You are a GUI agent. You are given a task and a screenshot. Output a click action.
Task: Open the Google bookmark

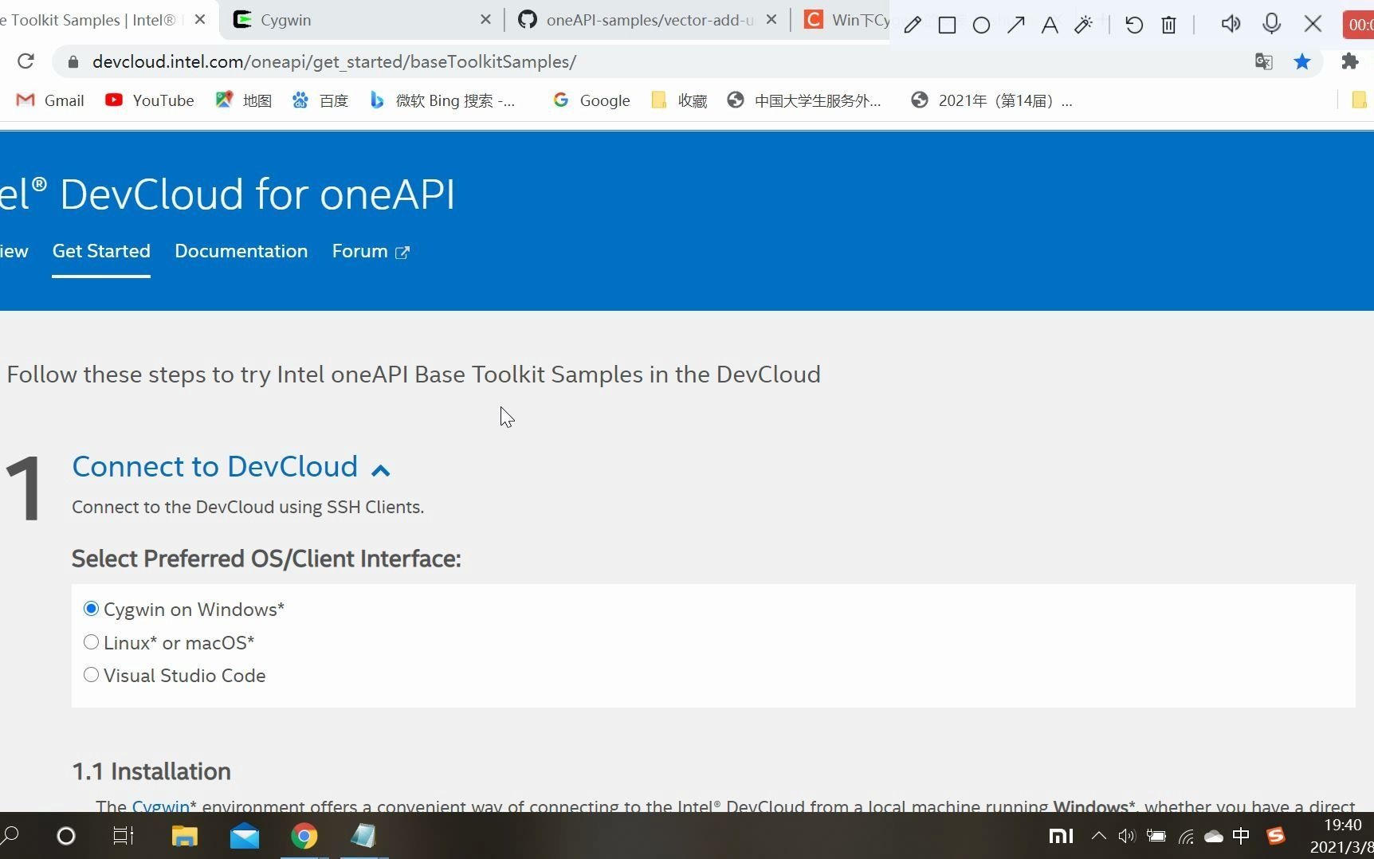(591, 100)
